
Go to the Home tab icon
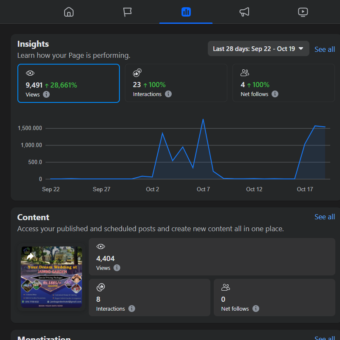68,12
